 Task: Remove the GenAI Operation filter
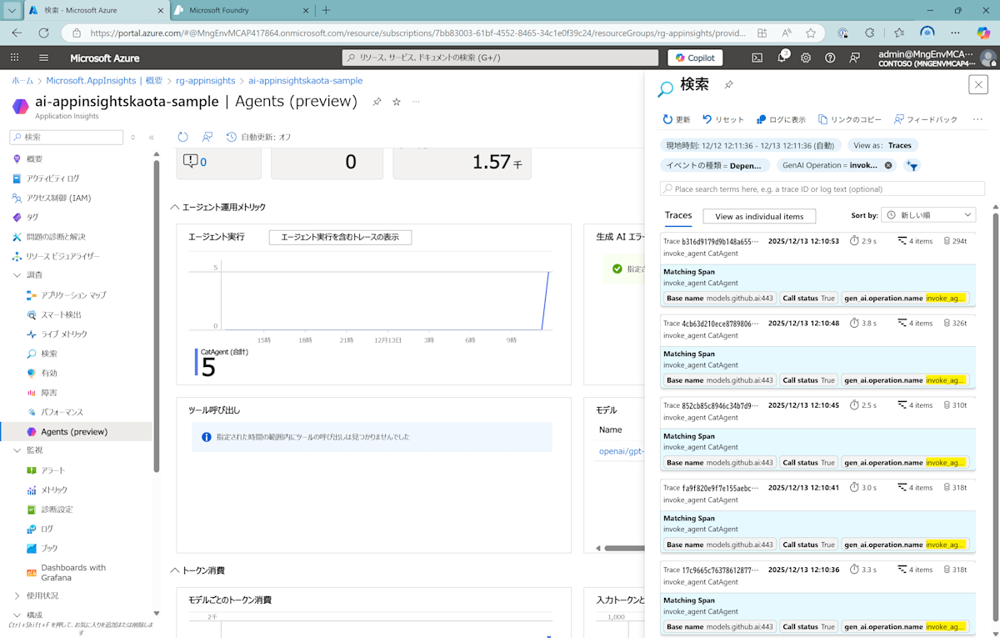pyautogui.click(x=888, y=165)
